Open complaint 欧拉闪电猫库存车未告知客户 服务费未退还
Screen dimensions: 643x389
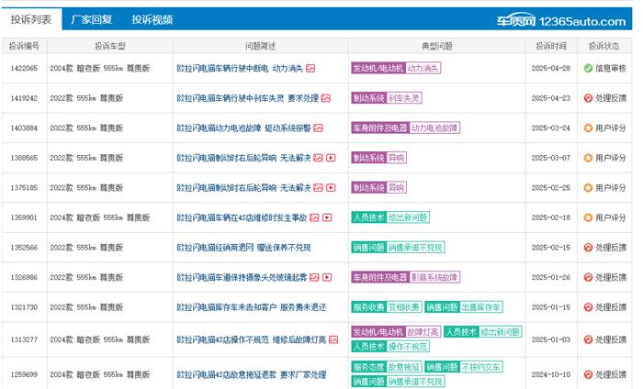coord(252,307)
